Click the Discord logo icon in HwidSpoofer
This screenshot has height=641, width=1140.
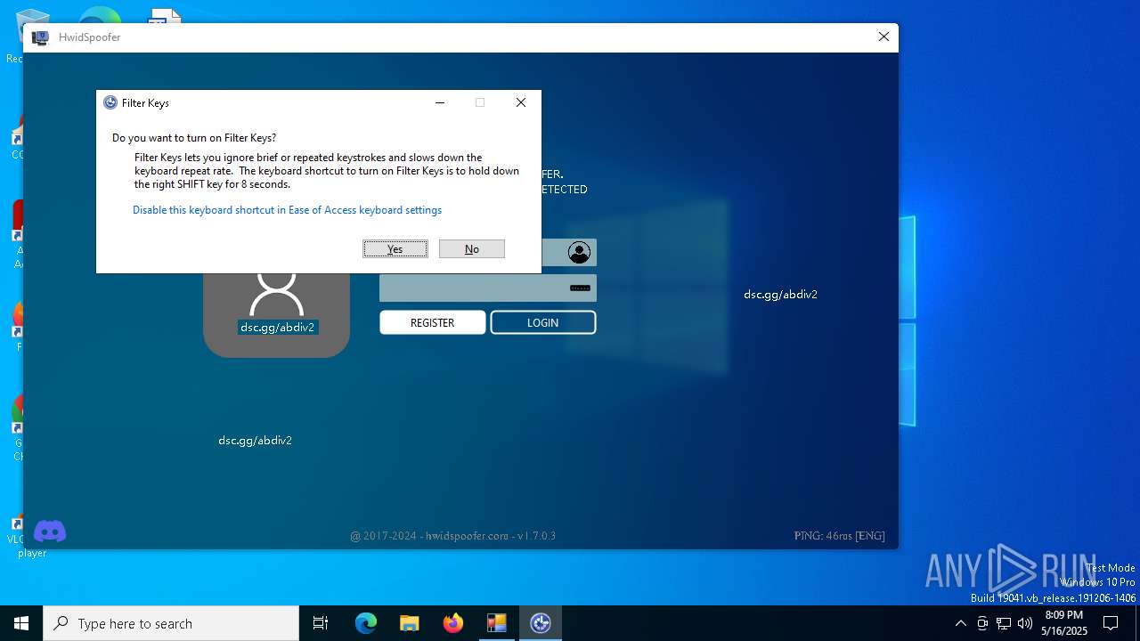(50, 531)
